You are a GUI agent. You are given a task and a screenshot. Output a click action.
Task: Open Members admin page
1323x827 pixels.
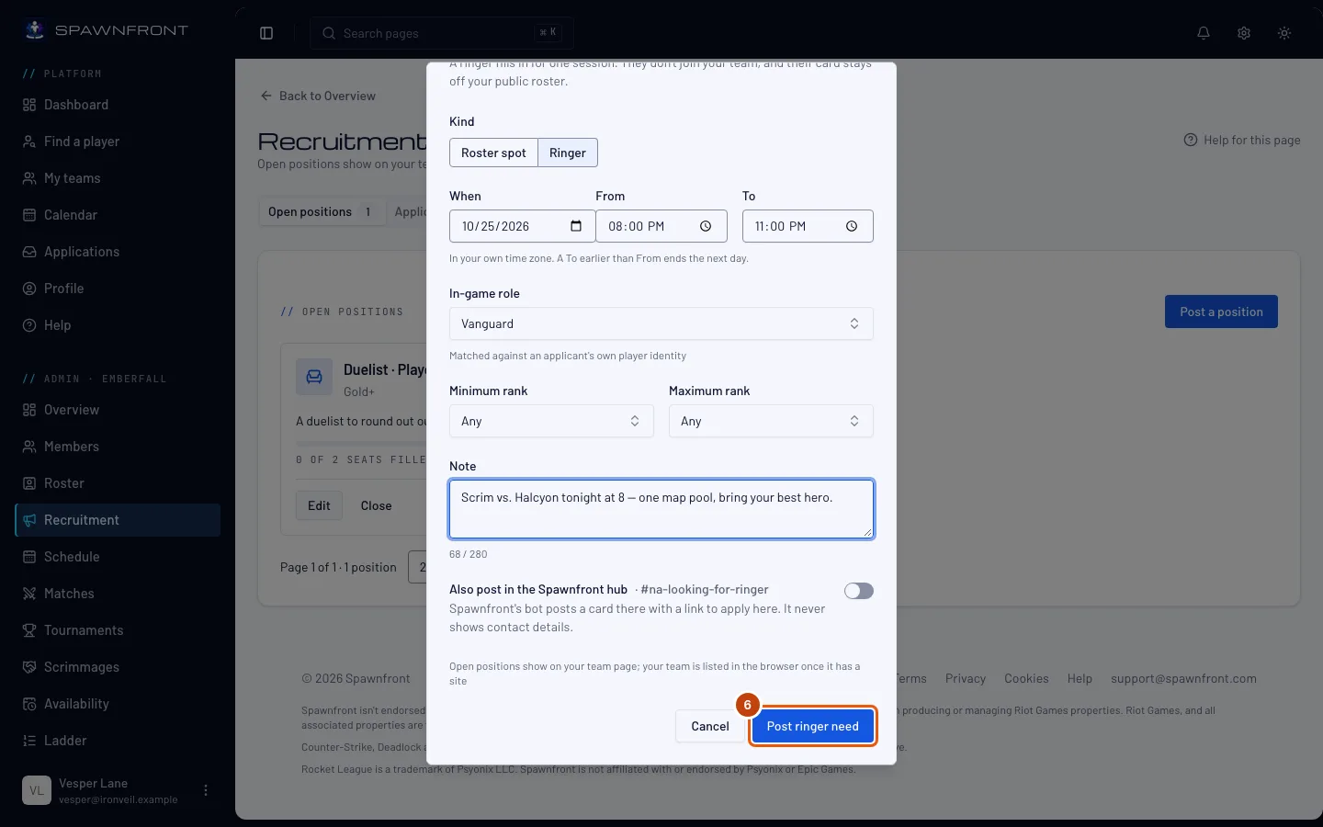click(x=118, y=447)
